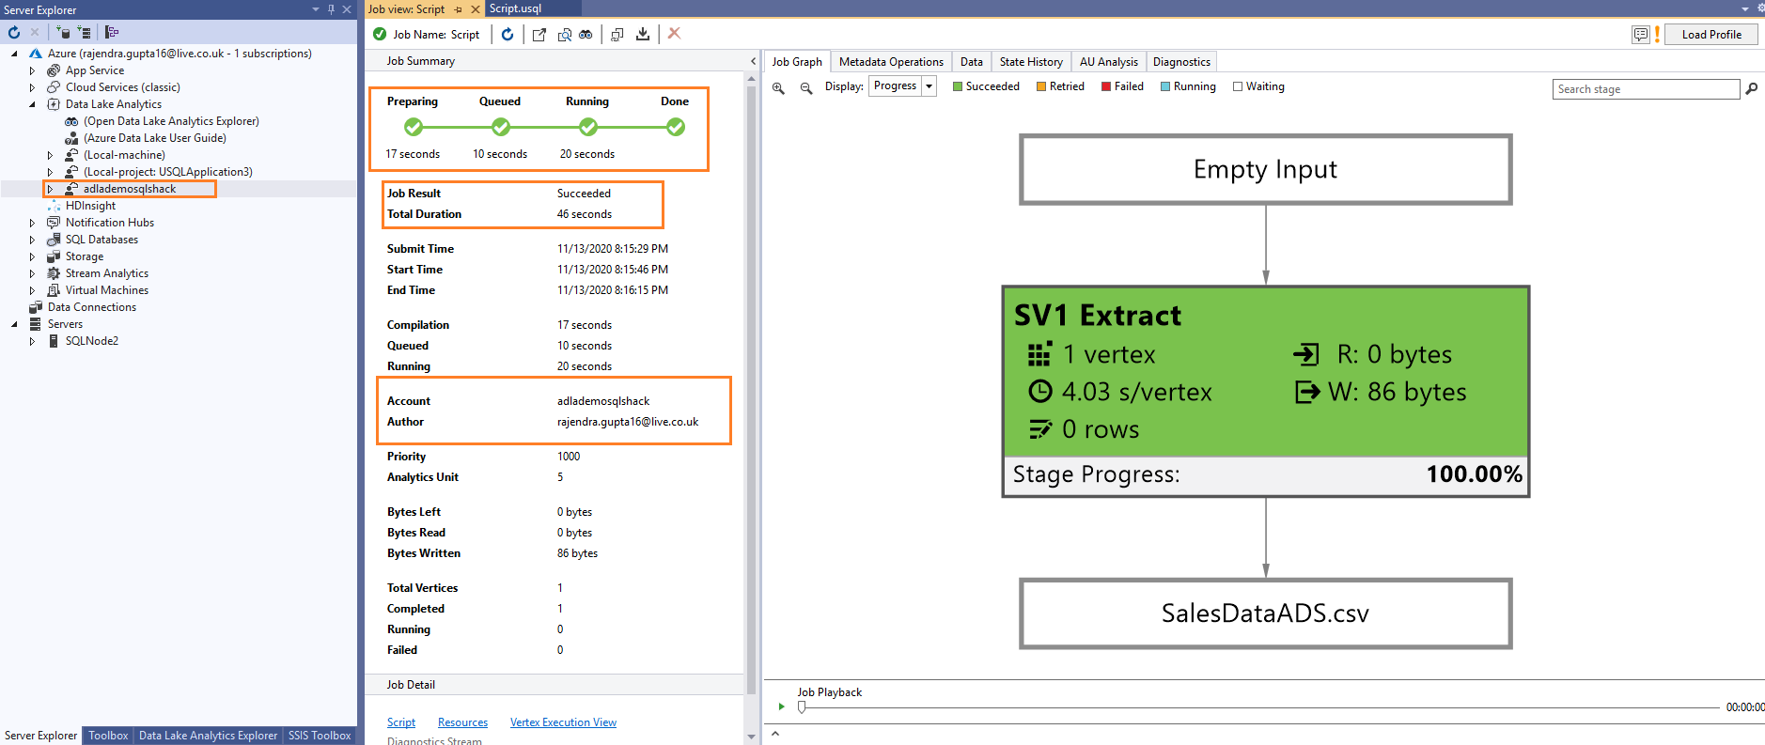Click the duplicate script icon
Screen dimensions: 1765x745
point(617,35)
